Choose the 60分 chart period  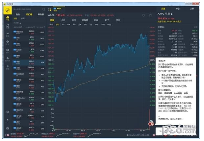pyautogui.click(x=109, y=24)
